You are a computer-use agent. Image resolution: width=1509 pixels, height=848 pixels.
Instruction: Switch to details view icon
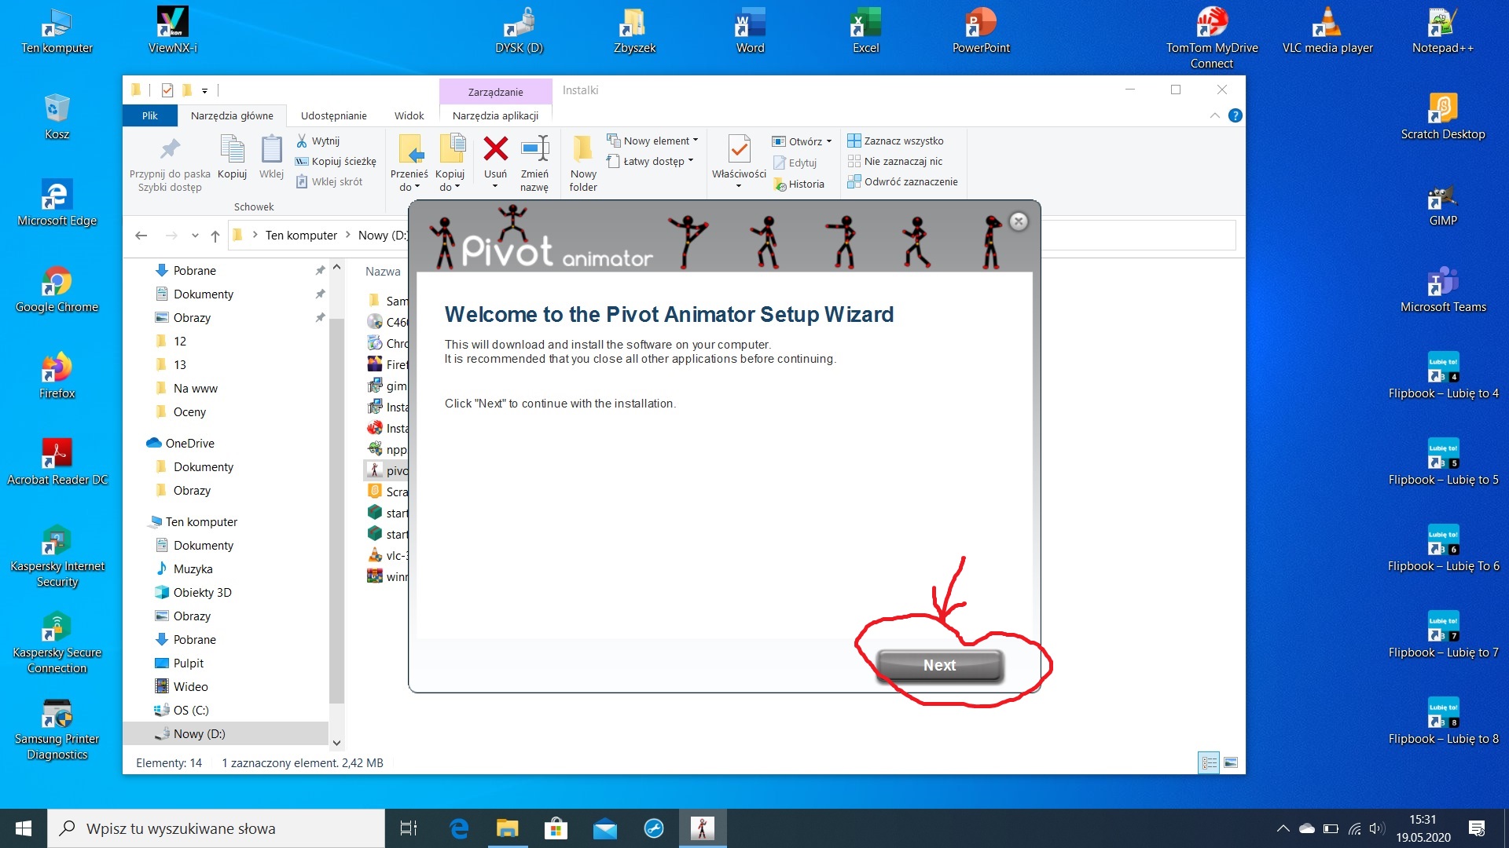pos(1210,762)
